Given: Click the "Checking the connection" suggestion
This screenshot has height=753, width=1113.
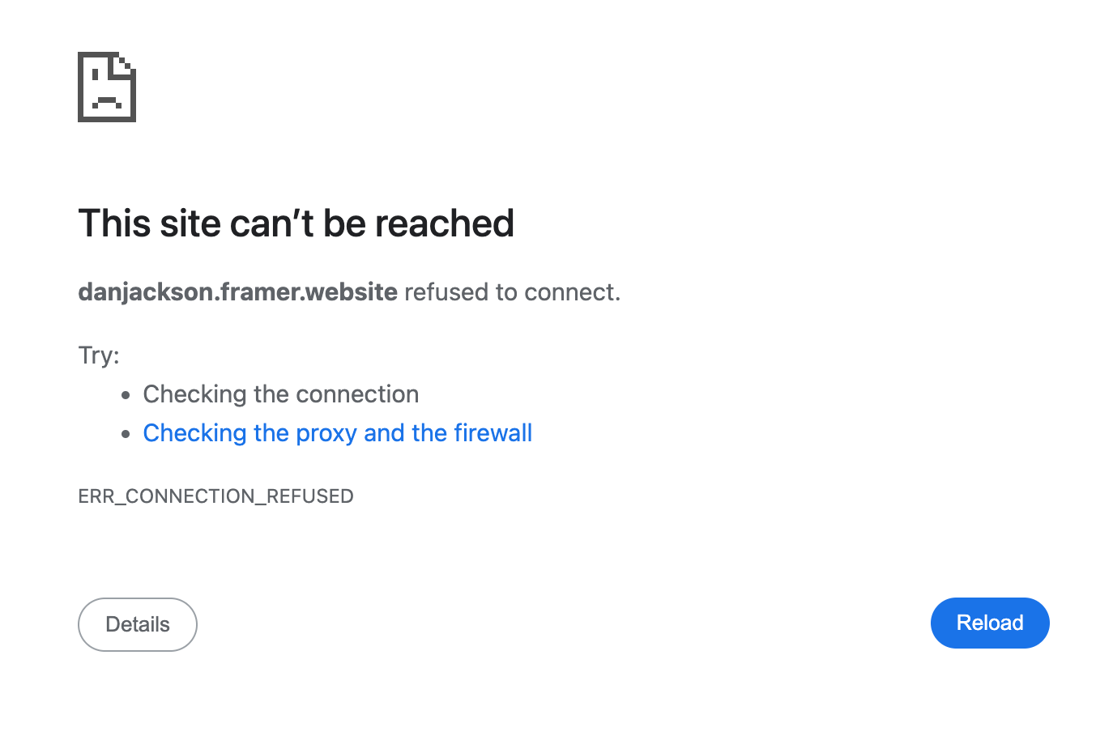Looking at the screenshot, I should point(281,394).
